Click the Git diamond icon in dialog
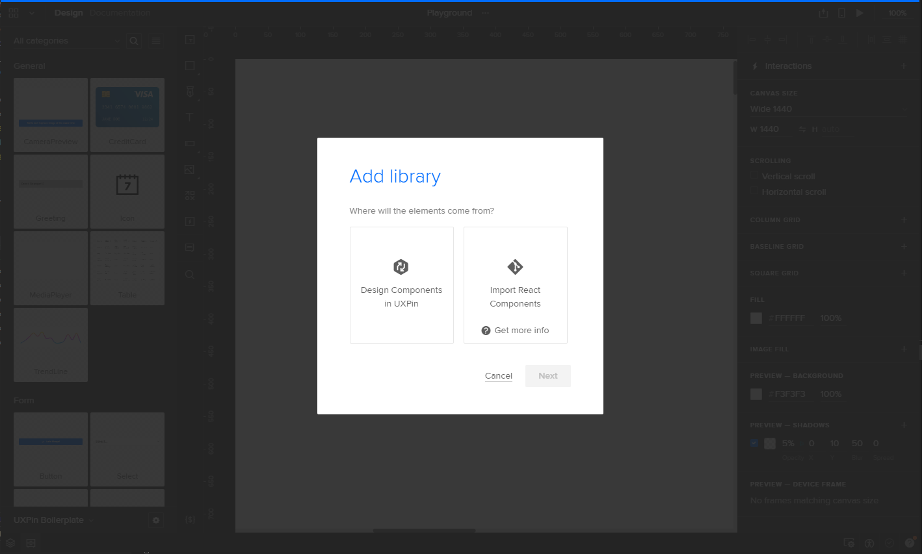 (515, 267)
